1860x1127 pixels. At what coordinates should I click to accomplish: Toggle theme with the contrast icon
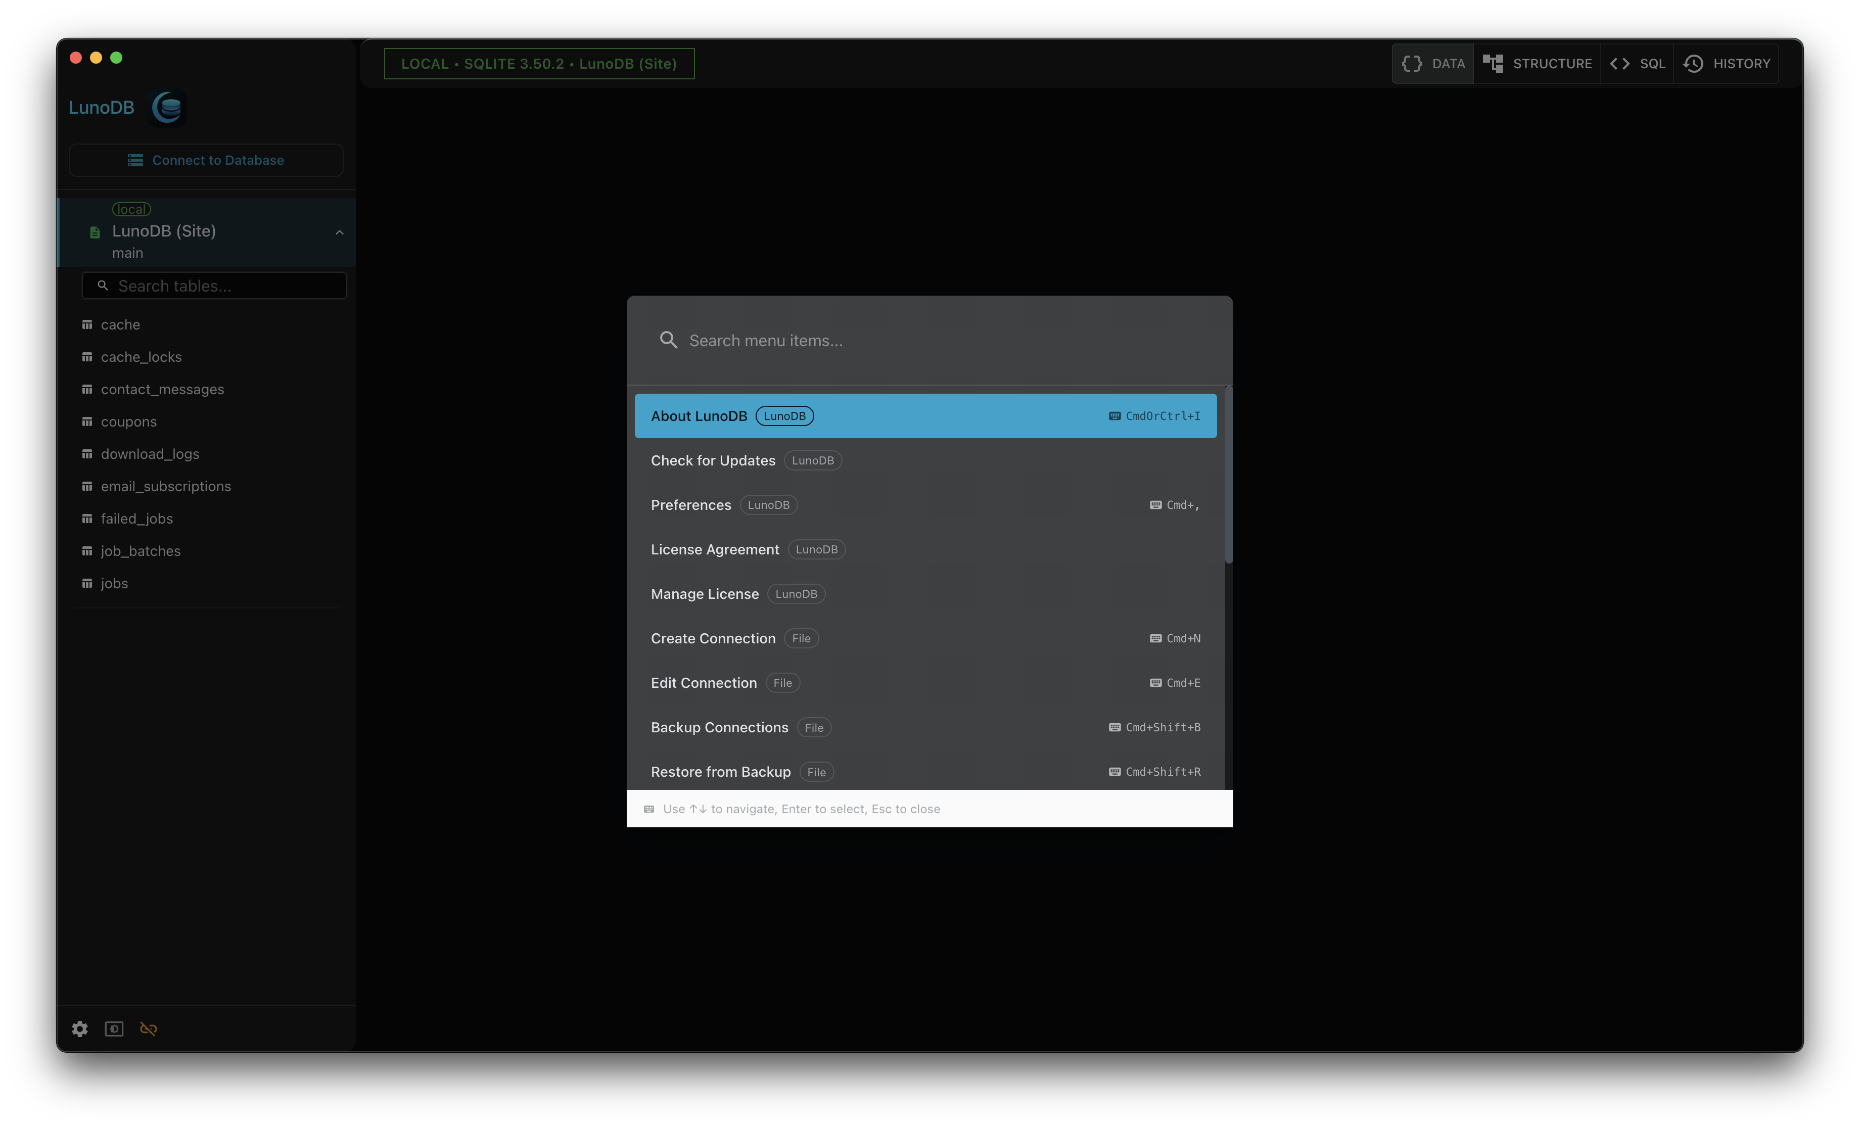[114, 1029]
